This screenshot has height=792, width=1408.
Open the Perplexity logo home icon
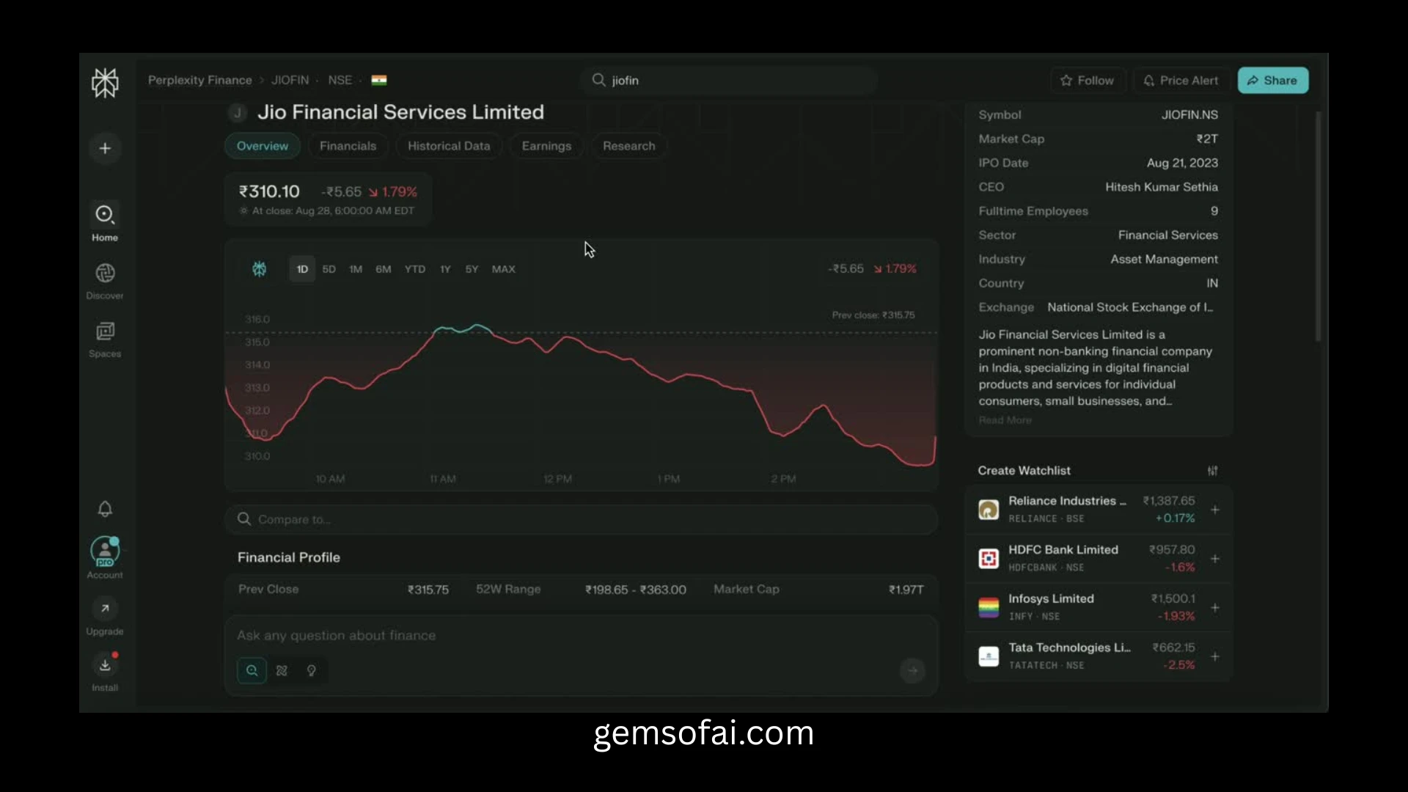pos(105,83)
